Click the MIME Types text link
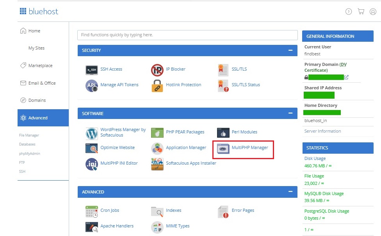 coord(178,226)
